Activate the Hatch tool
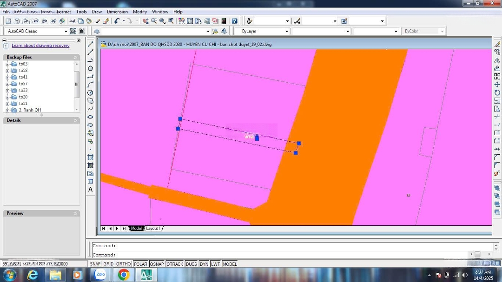This screenshot has width=502, height=282. pos(91,157)
